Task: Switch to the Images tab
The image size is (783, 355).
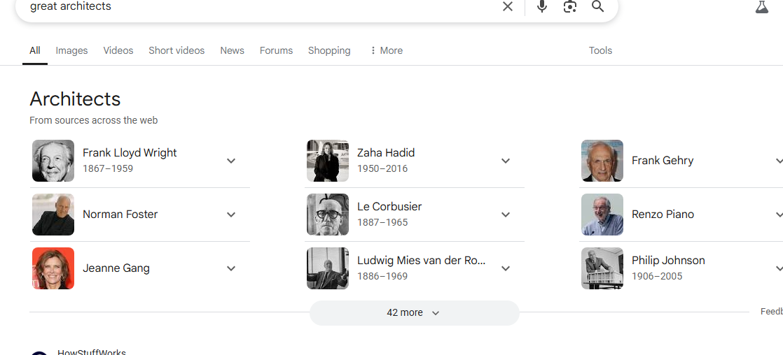Action: coord(71,50)
